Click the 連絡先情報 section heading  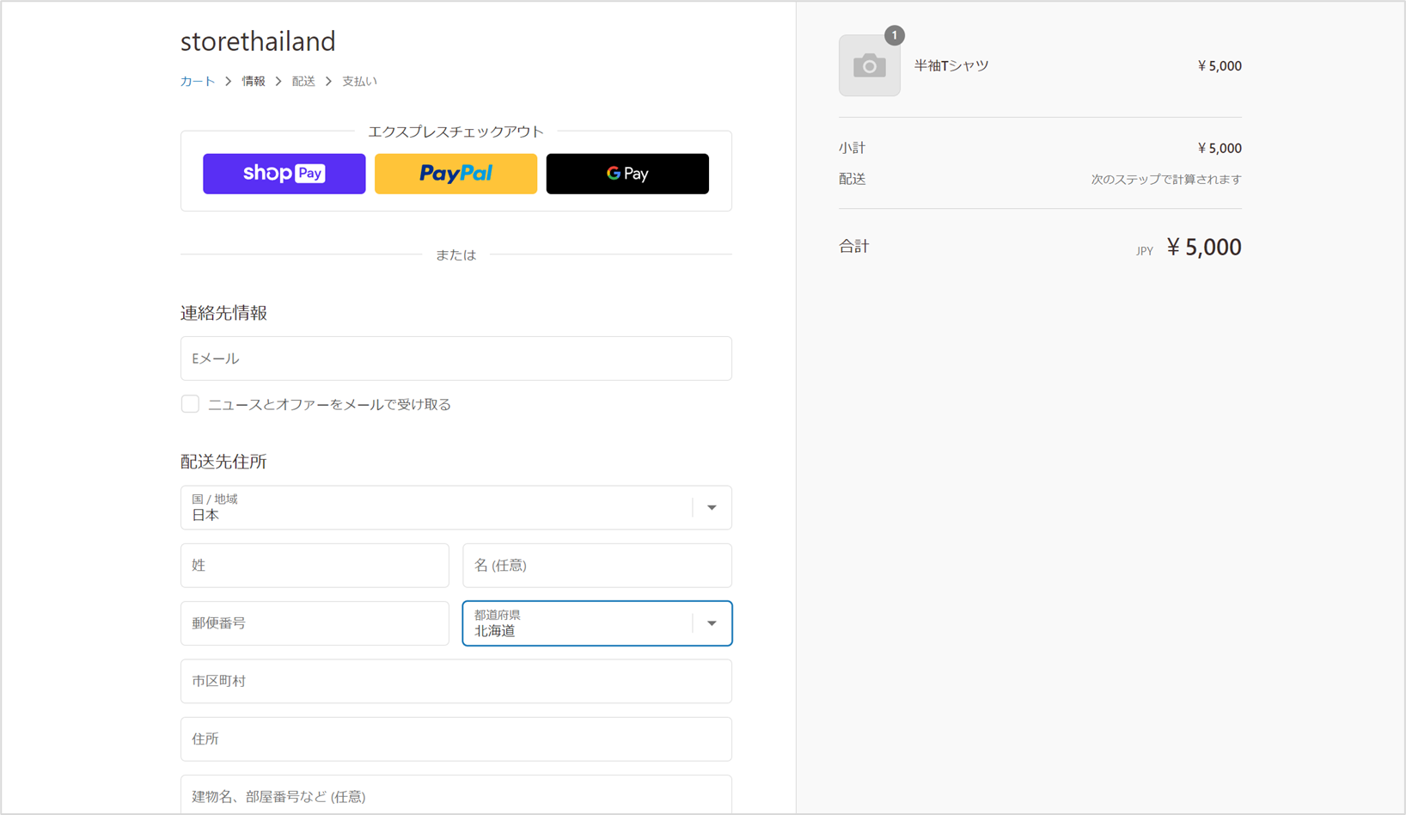pos(224,313)
